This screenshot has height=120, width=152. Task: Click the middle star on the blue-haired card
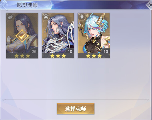pyautogui.click(x=94, y=56)
